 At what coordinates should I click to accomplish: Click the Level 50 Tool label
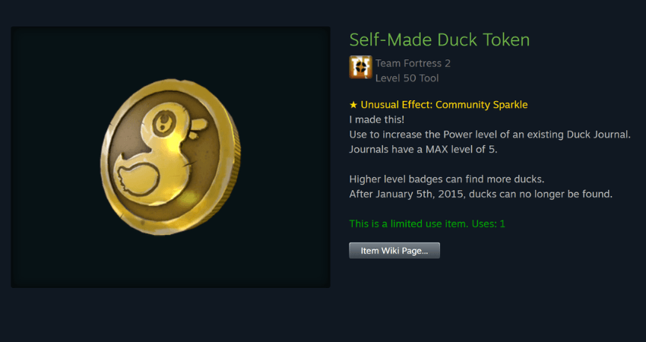coord(407,78)
